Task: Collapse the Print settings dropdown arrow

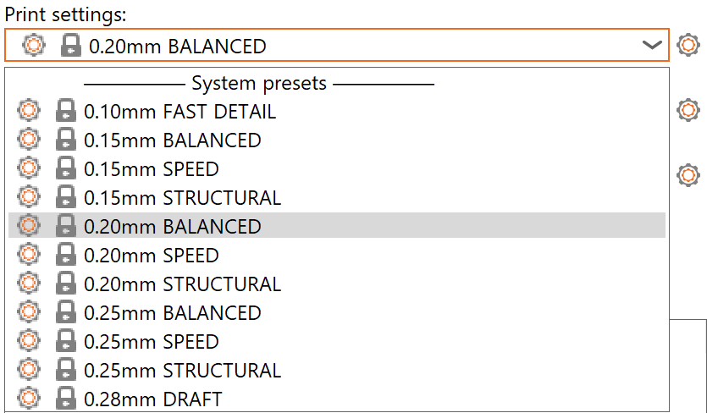Action: [x=652, y=46]
